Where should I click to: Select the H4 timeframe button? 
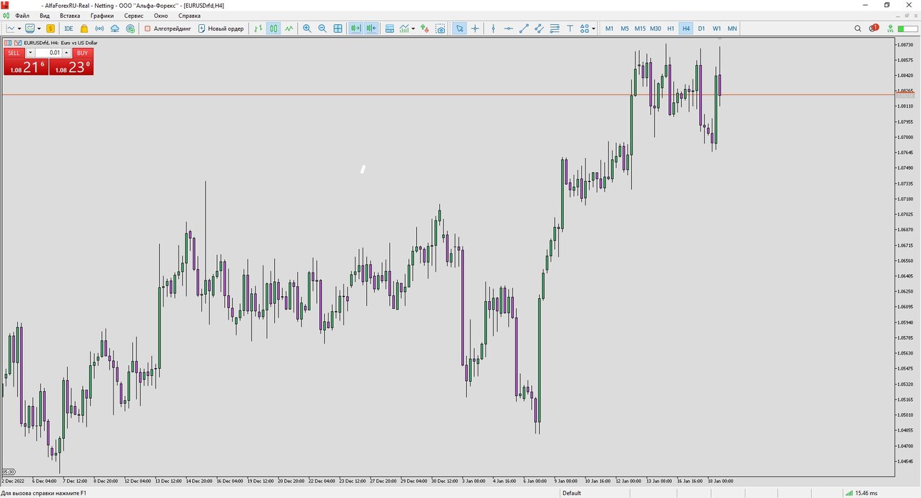pos(686,29)
